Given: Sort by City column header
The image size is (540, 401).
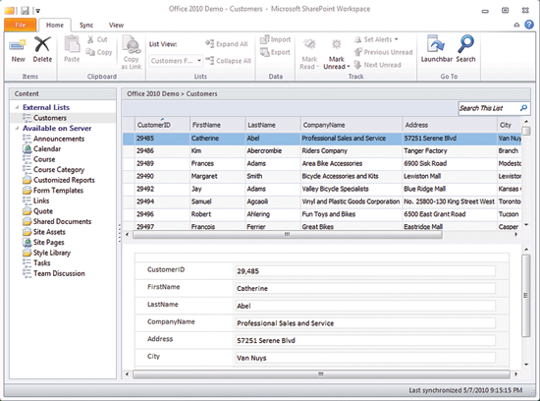Looking at the screenshot, I should [510, 125].
